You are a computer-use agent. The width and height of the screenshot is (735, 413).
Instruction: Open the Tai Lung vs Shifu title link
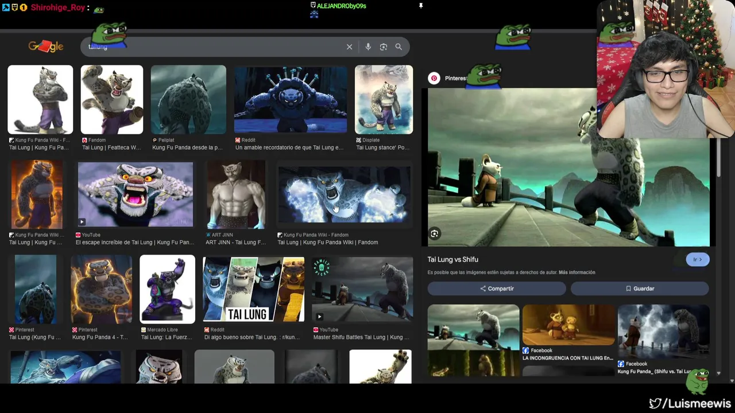[x=452, y=259]
